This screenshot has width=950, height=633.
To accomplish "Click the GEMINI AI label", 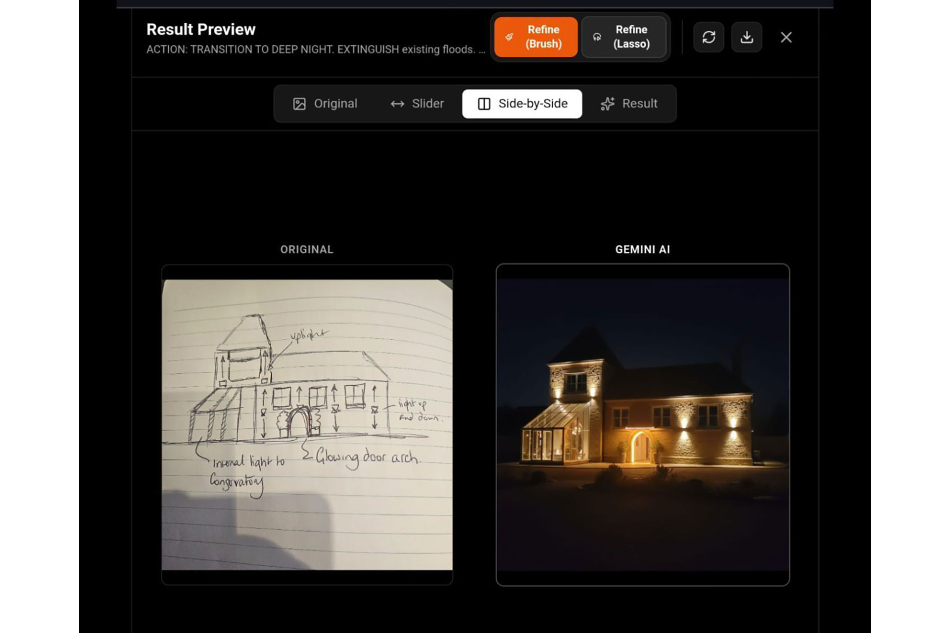I will (642, 250).
